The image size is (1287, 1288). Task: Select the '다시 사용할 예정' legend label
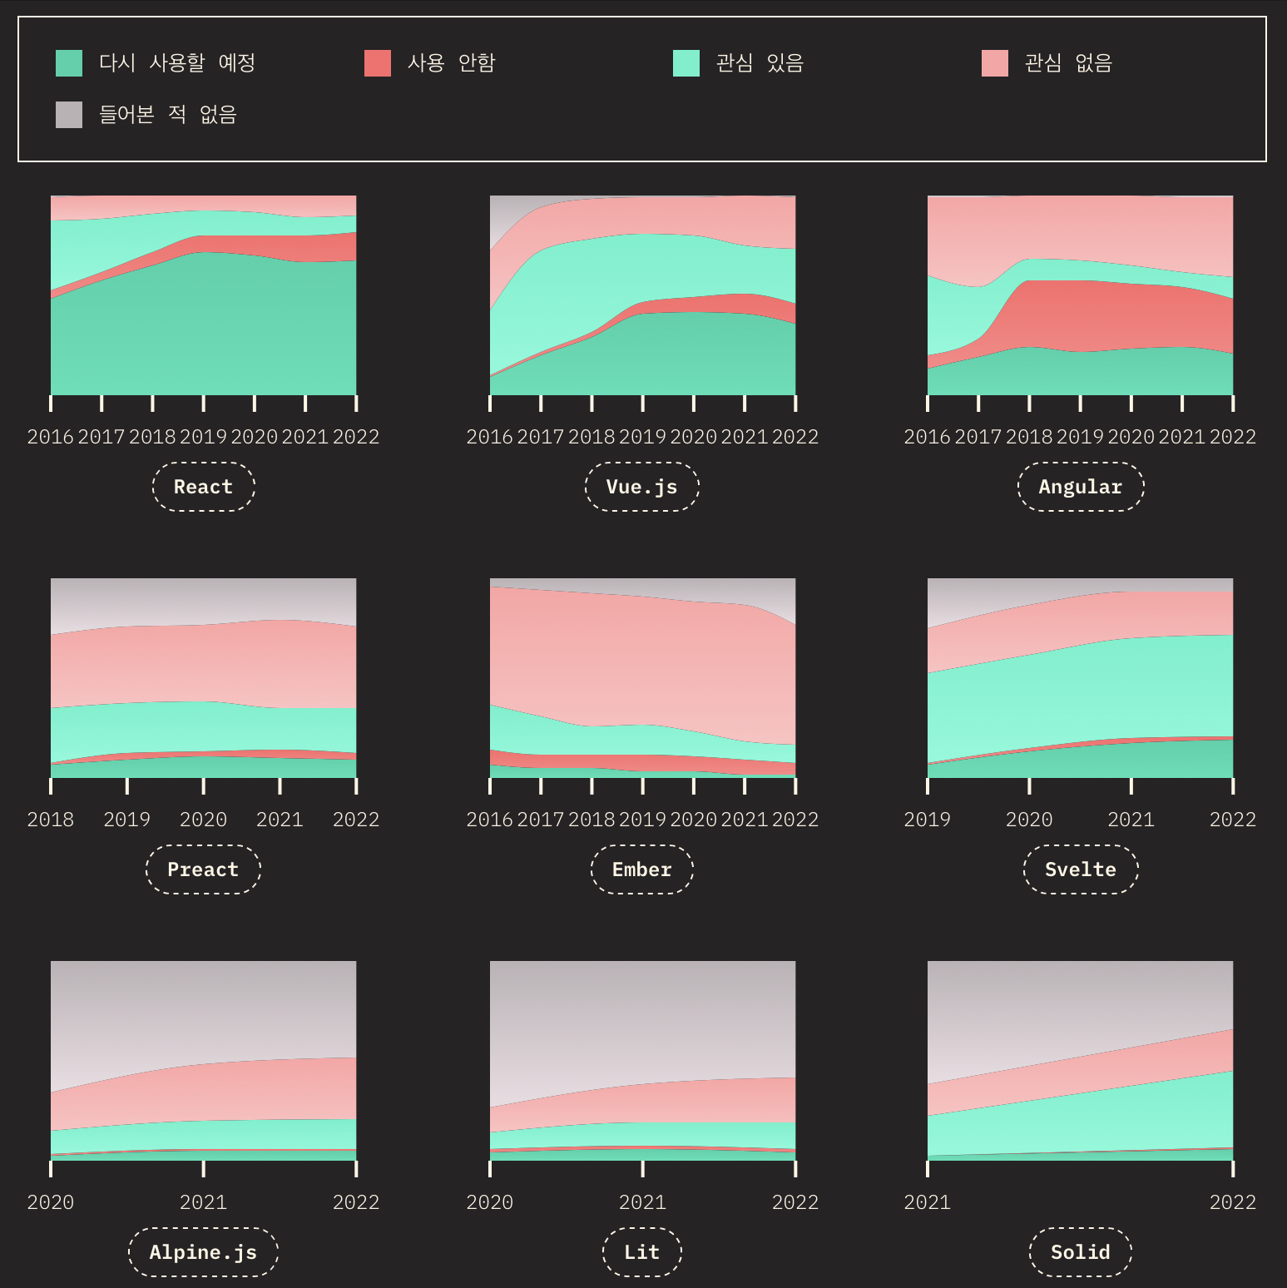[x=177, y=63]
